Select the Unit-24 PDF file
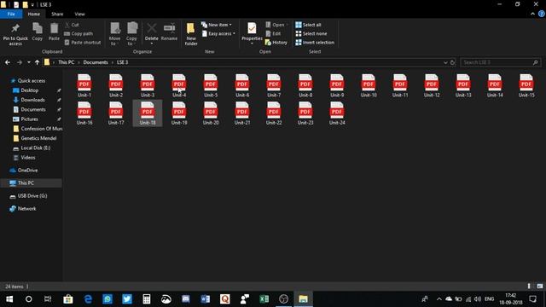Screen dimensions: 546x307 pos(337,113)
